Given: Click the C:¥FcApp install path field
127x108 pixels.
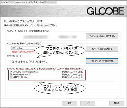Looking at the screenshot, I should (x=48, y=48).
